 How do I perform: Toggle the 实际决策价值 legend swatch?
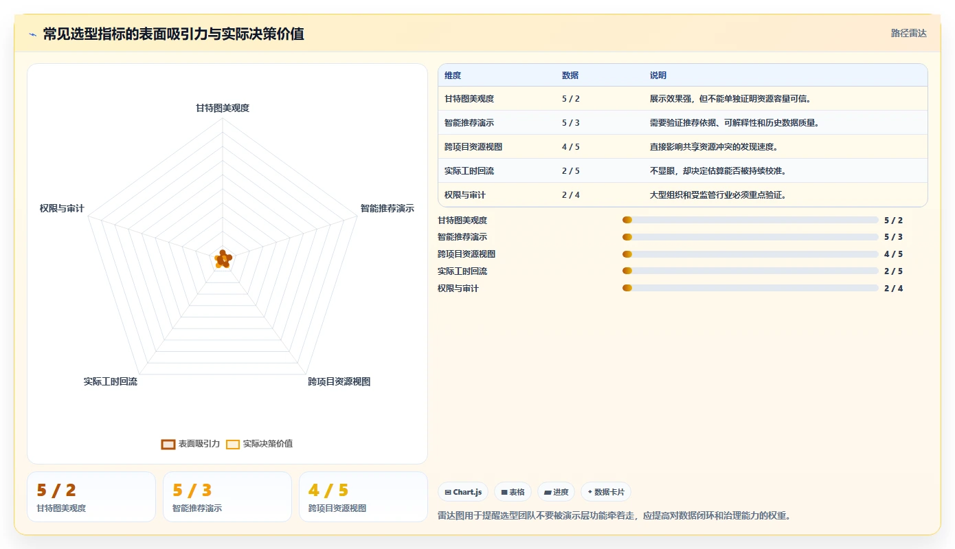click(233, 444)
